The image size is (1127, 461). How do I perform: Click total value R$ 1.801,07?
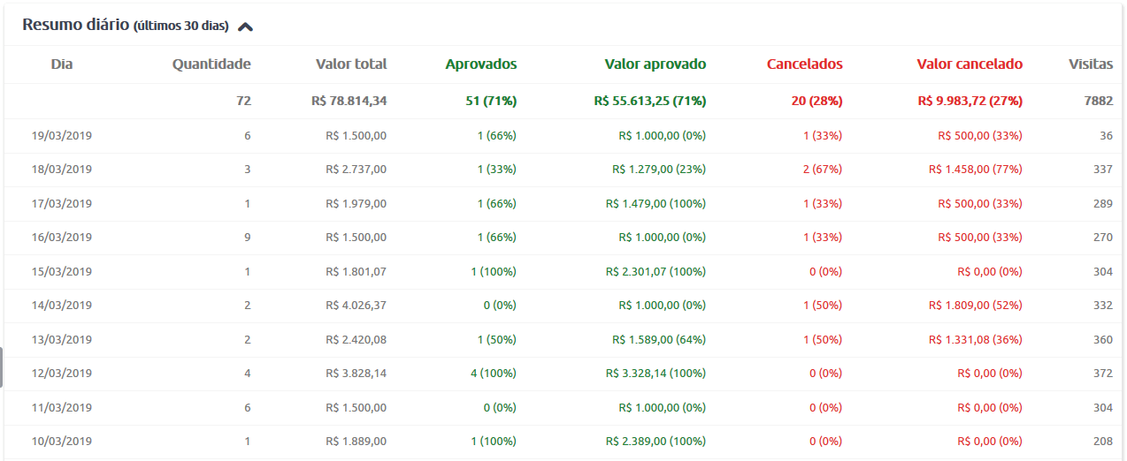pos(356,272)
